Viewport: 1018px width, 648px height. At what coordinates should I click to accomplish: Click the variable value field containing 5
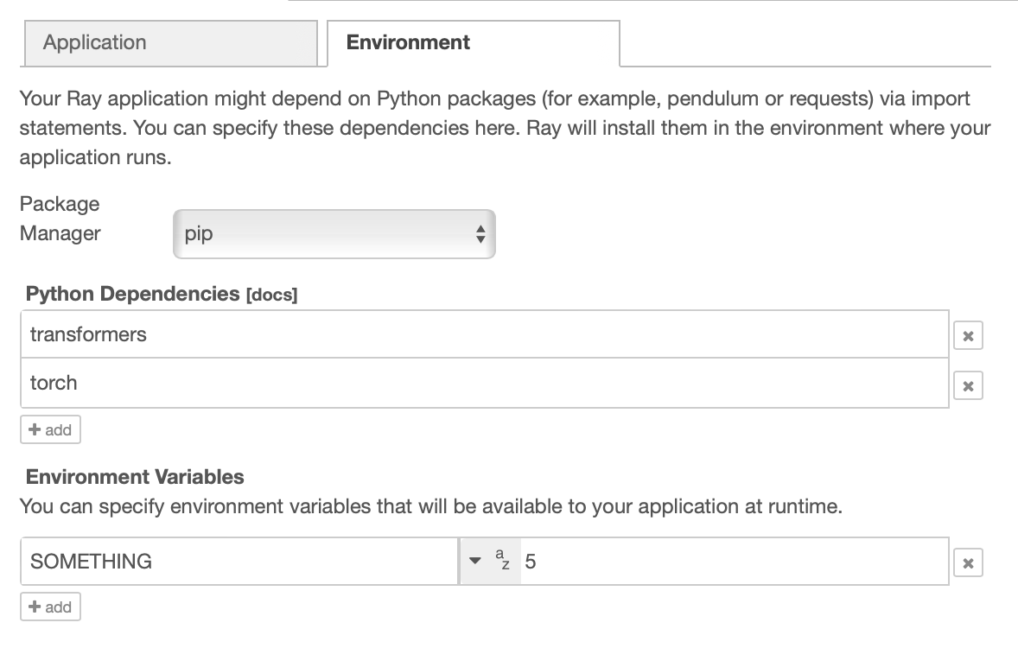[x=735, y=562]
